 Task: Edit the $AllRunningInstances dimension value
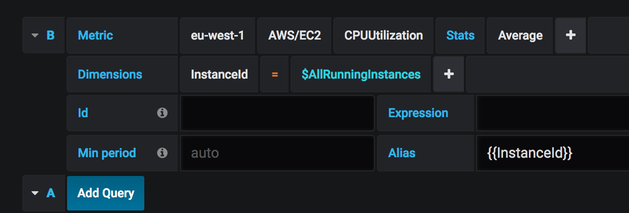pyautogui.click(x=361, y=74)
